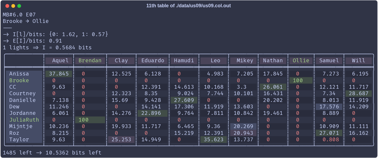Click the '14.613' cell

184,87
